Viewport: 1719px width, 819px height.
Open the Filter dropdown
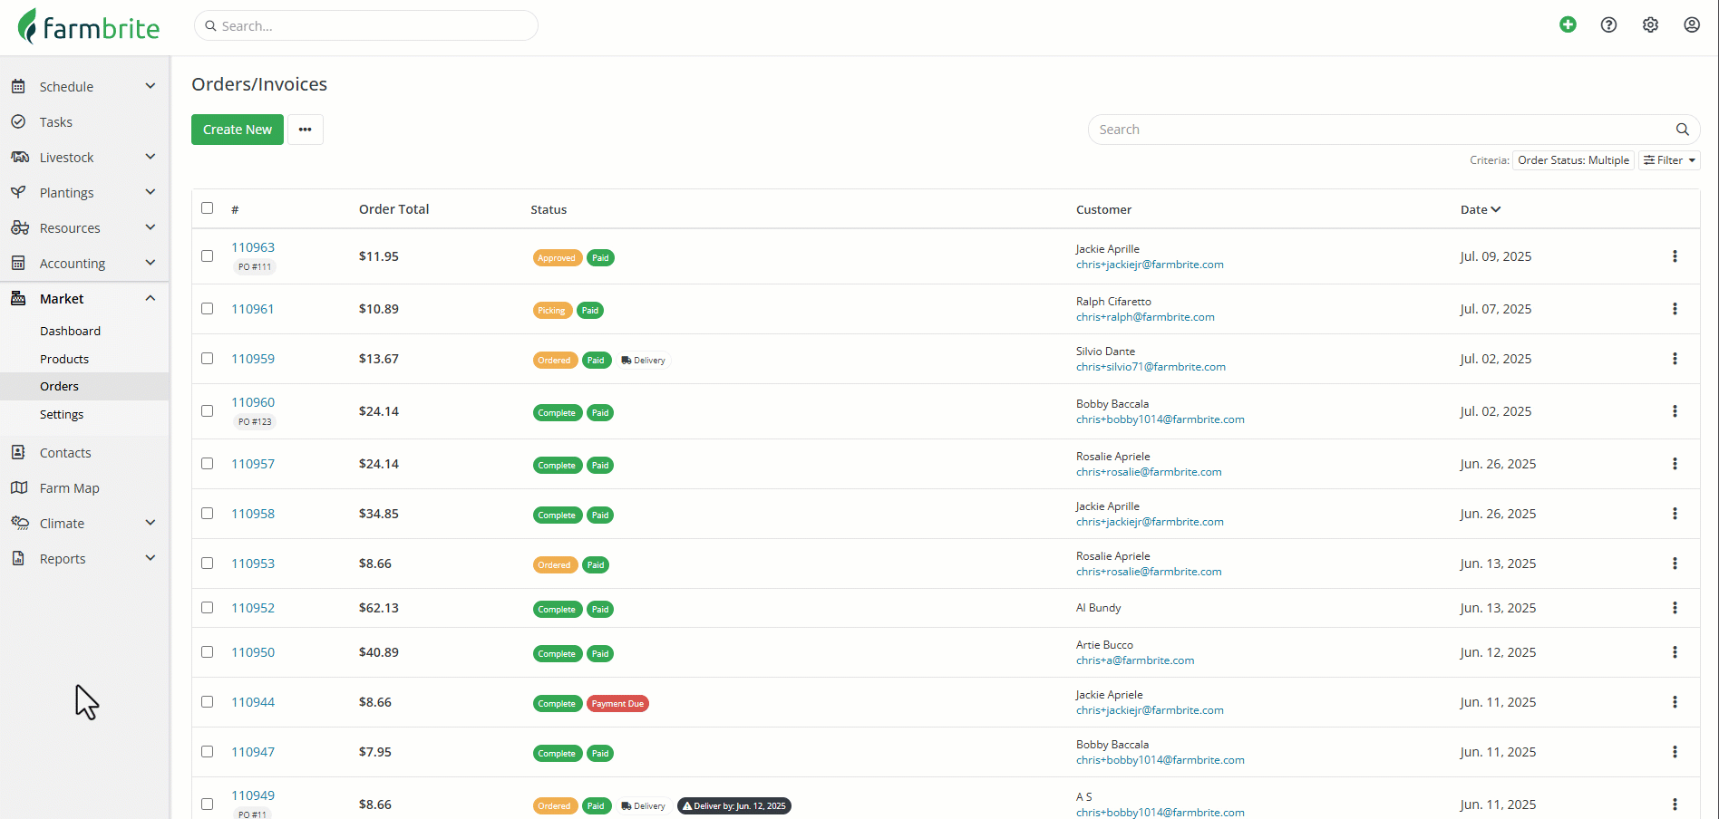[1669, 160]
